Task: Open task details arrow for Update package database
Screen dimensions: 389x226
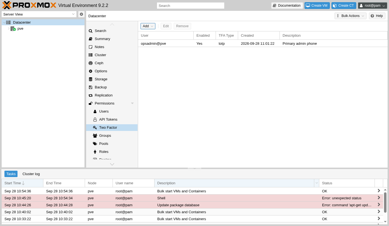Action: point(379,205)
